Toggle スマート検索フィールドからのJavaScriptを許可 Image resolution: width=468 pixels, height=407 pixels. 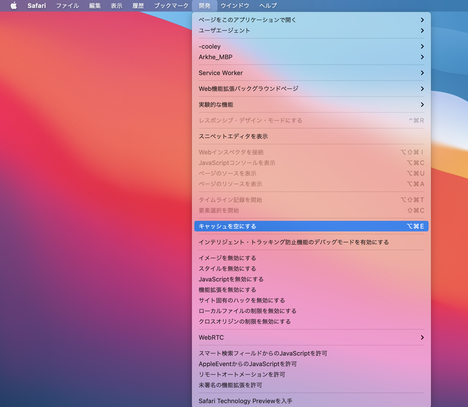(311, 353)
